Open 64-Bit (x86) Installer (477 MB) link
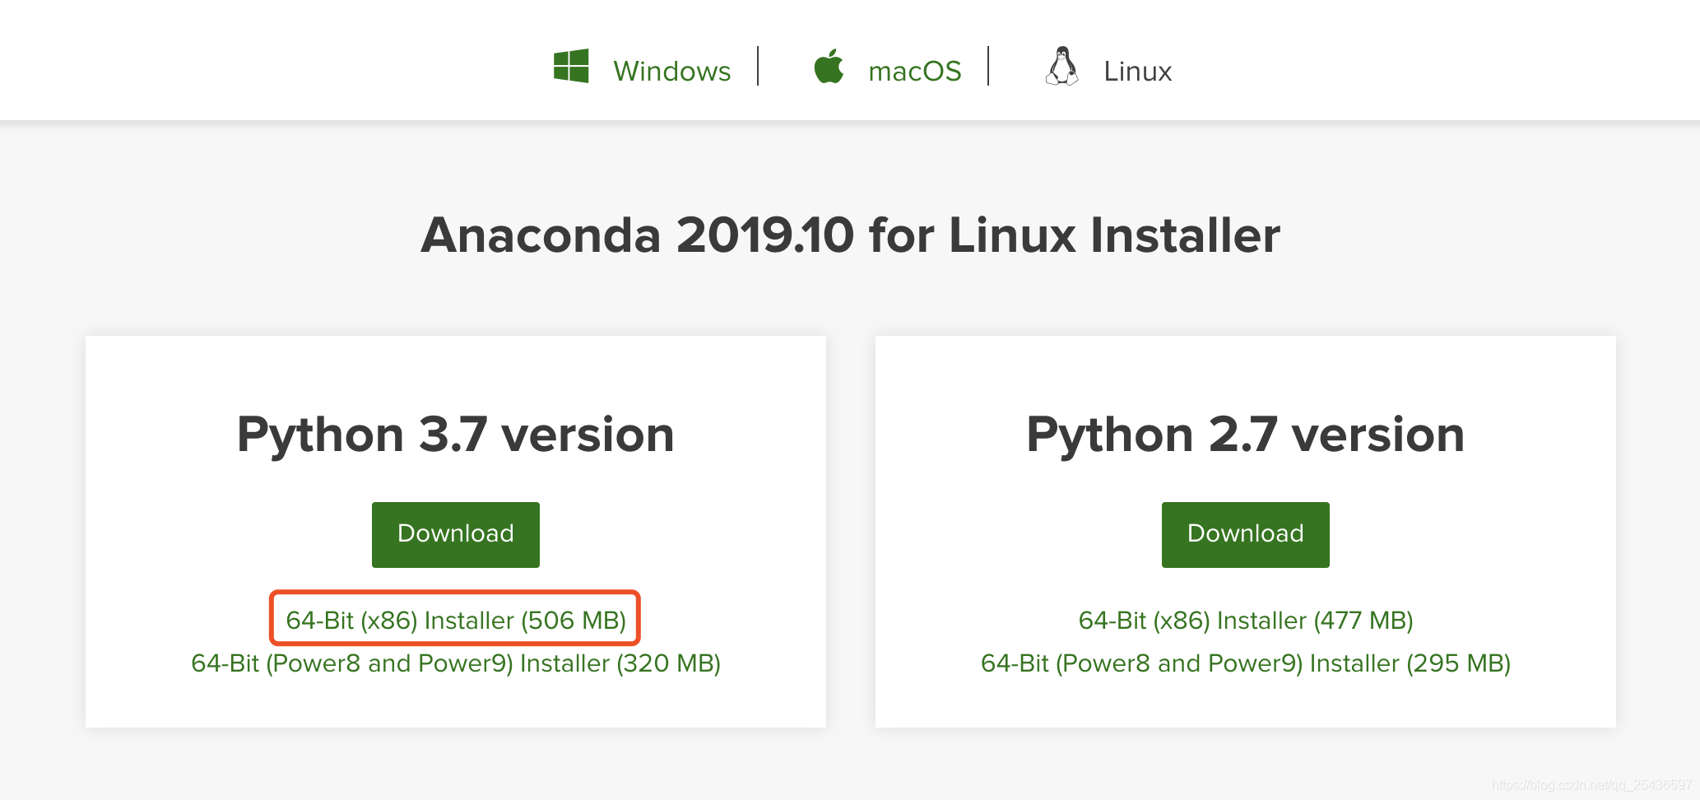This screenshot has height=800, width=1700. (x=1246, y=620)
